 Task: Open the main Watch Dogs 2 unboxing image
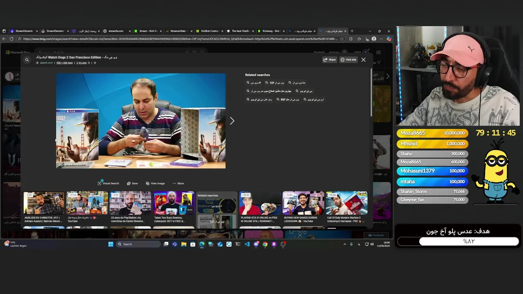[x=141, y=121]
